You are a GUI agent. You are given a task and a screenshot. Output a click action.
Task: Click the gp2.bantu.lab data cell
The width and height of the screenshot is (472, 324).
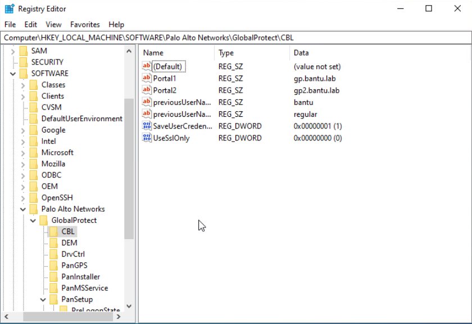(316, 90)
